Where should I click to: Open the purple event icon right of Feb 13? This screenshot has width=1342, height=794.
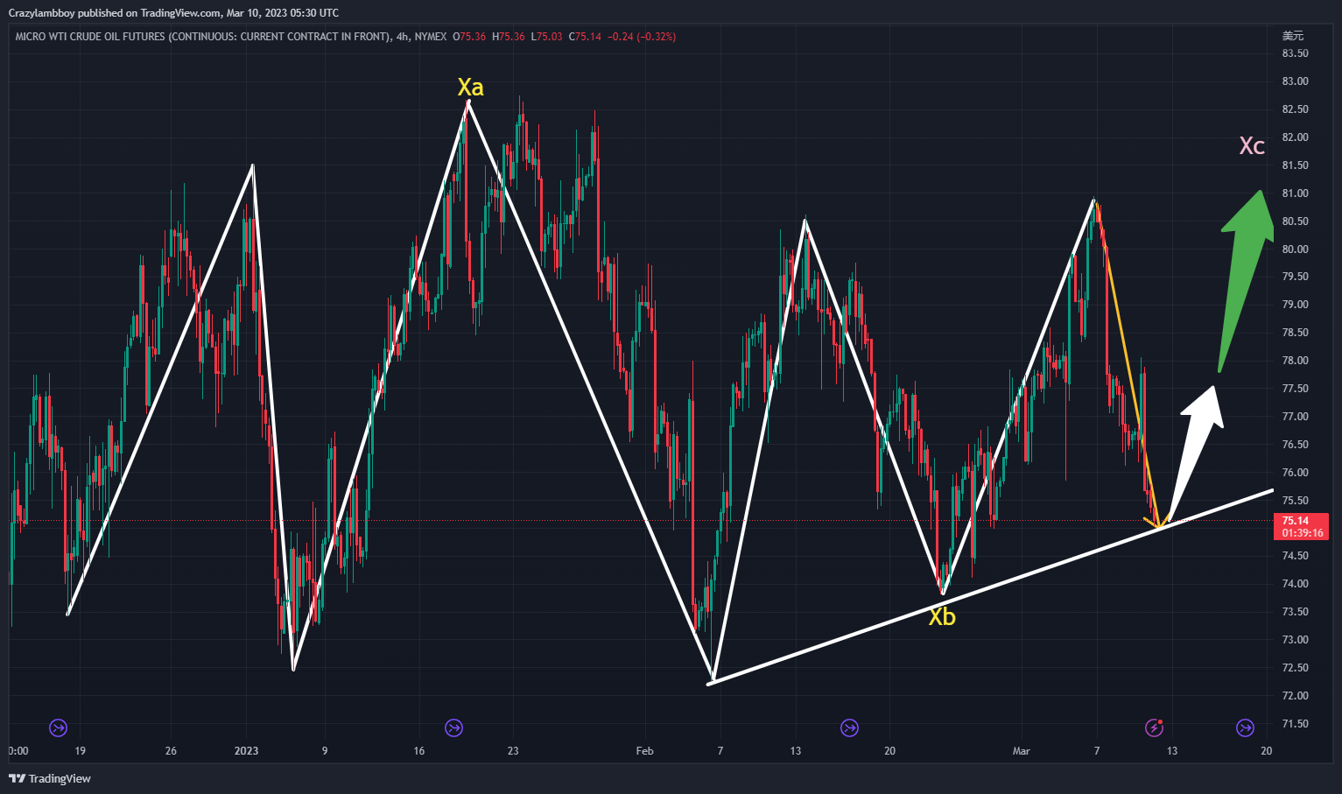[x=849, y=727]
